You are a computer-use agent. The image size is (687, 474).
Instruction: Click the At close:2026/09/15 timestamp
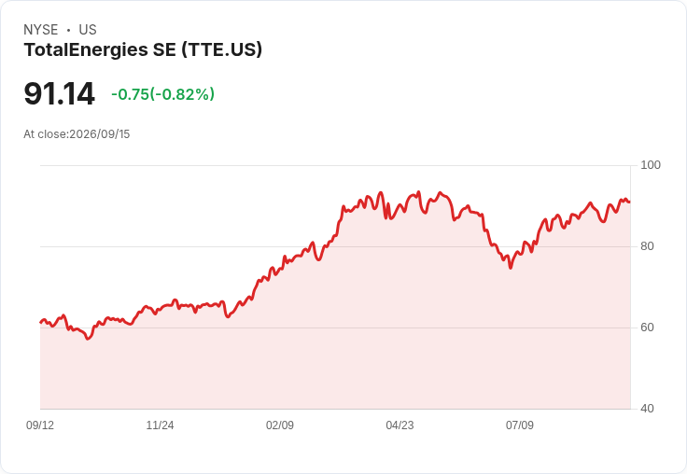77,134
